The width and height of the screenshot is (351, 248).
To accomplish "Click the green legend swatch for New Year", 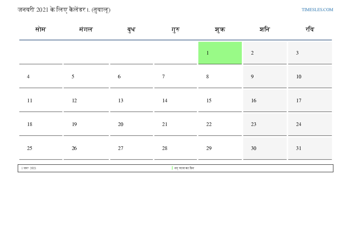I will click(172, 168).
